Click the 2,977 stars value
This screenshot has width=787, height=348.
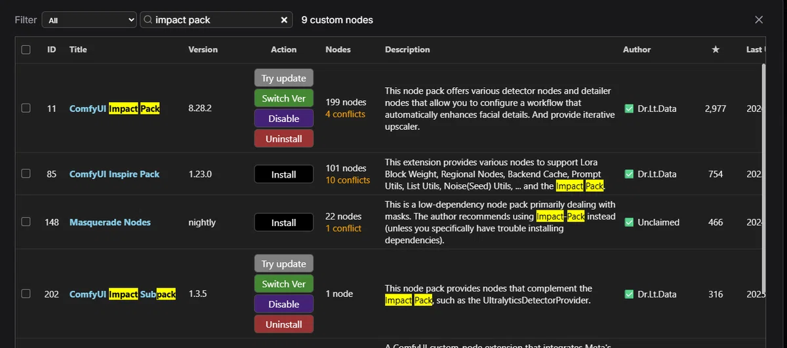716,109
